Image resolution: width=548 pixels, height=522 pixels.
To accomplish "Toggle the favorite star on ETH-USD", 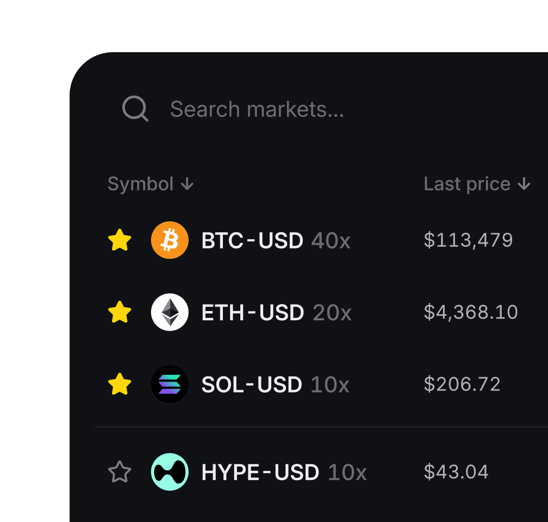I will pos(120,312).
